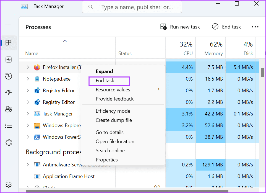Select Open file location menu entry
Image resolution: width=266 pixels, height=193 pixels.
pos(115,141)
